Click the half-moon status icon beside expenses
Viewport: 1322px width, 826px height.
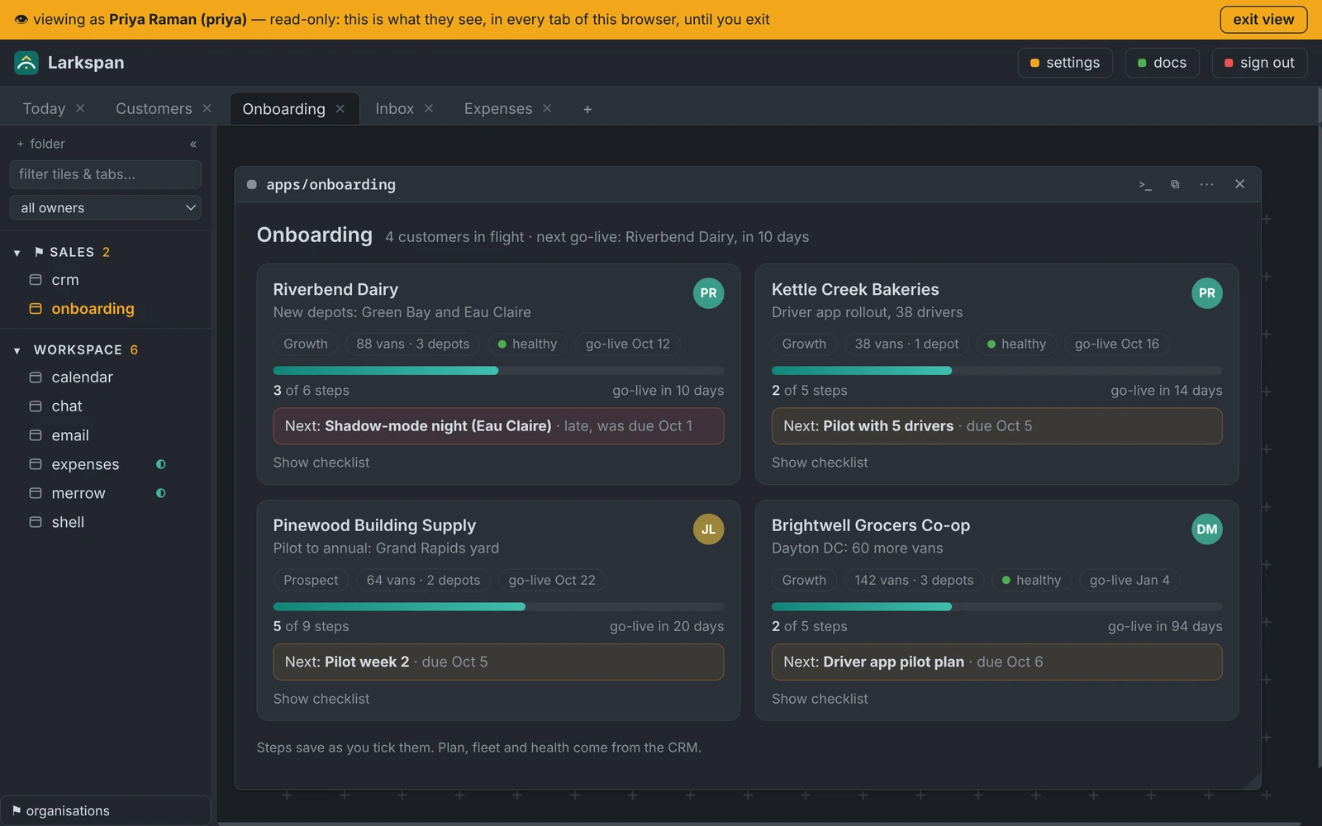coord(161,464)
